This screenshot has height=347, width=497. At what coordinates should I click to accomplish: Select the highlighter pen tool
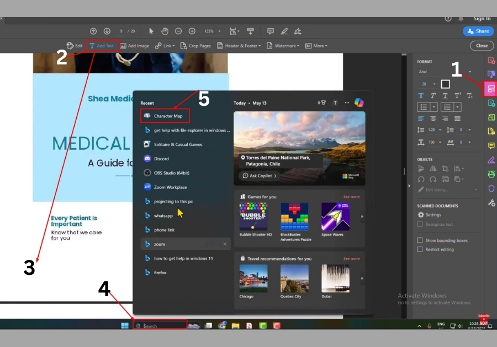284,31
